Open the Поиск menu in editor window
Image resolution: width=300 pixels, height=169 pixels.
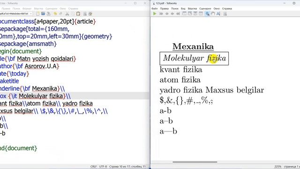pos(16,8)
